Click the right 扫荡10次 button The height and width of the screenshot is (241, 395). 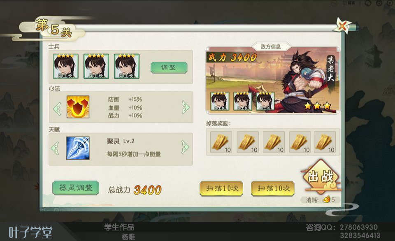click(x=273, y=188)
